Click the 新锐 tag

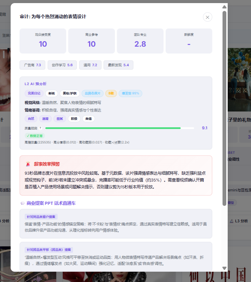point(51,93)
